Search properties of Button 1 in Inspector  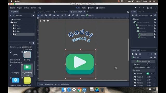(151, 57)
